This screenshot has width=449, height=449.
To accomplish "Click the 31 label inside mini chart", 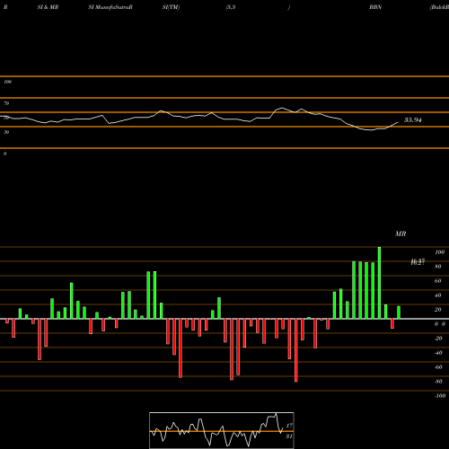I will pos(289,436).
